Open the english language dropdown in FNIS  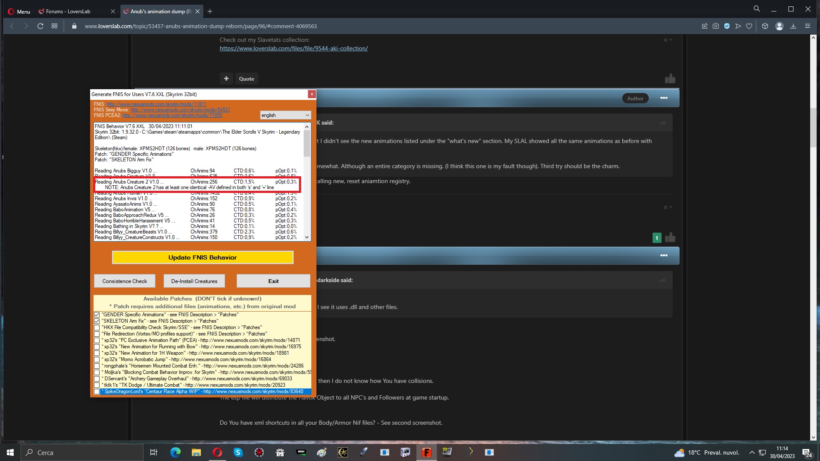[x=285, y=115]
